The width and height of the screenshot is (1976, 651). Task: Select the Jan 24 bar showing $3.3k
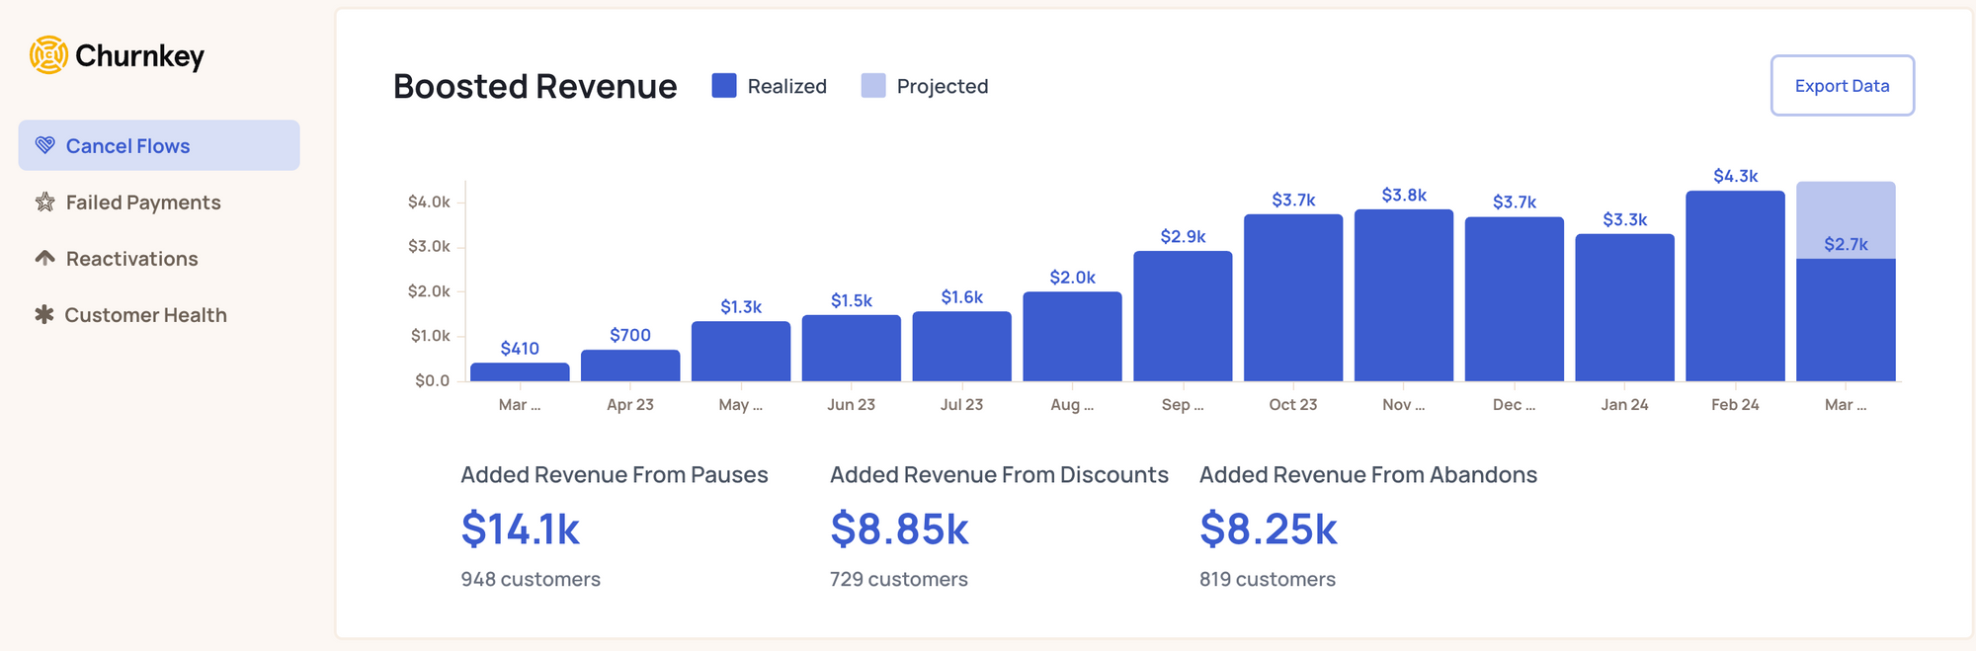click(1624, 308)
